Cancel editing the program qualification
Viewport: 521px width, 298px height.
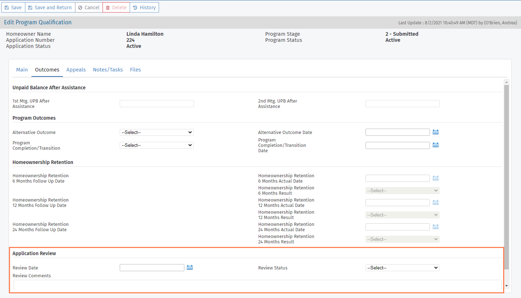tap(89, 8)
